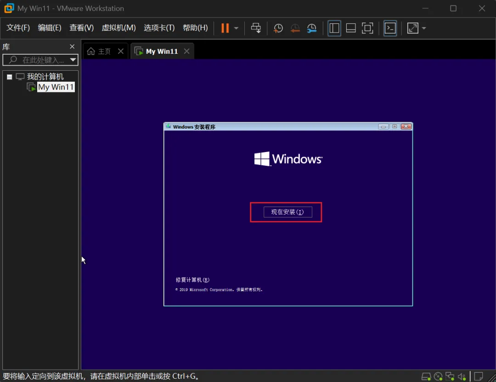Open the snapshot manager

(311, 28)
